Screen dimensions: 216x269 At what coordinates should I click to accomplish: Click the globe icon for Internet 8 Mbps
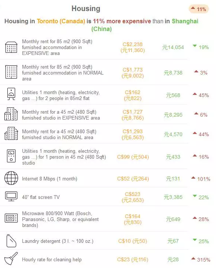click(11, 178)
